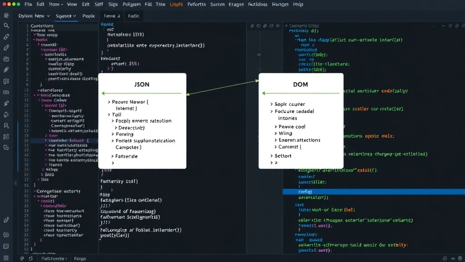Open the Dyvus New dropdown

[34, 16]
